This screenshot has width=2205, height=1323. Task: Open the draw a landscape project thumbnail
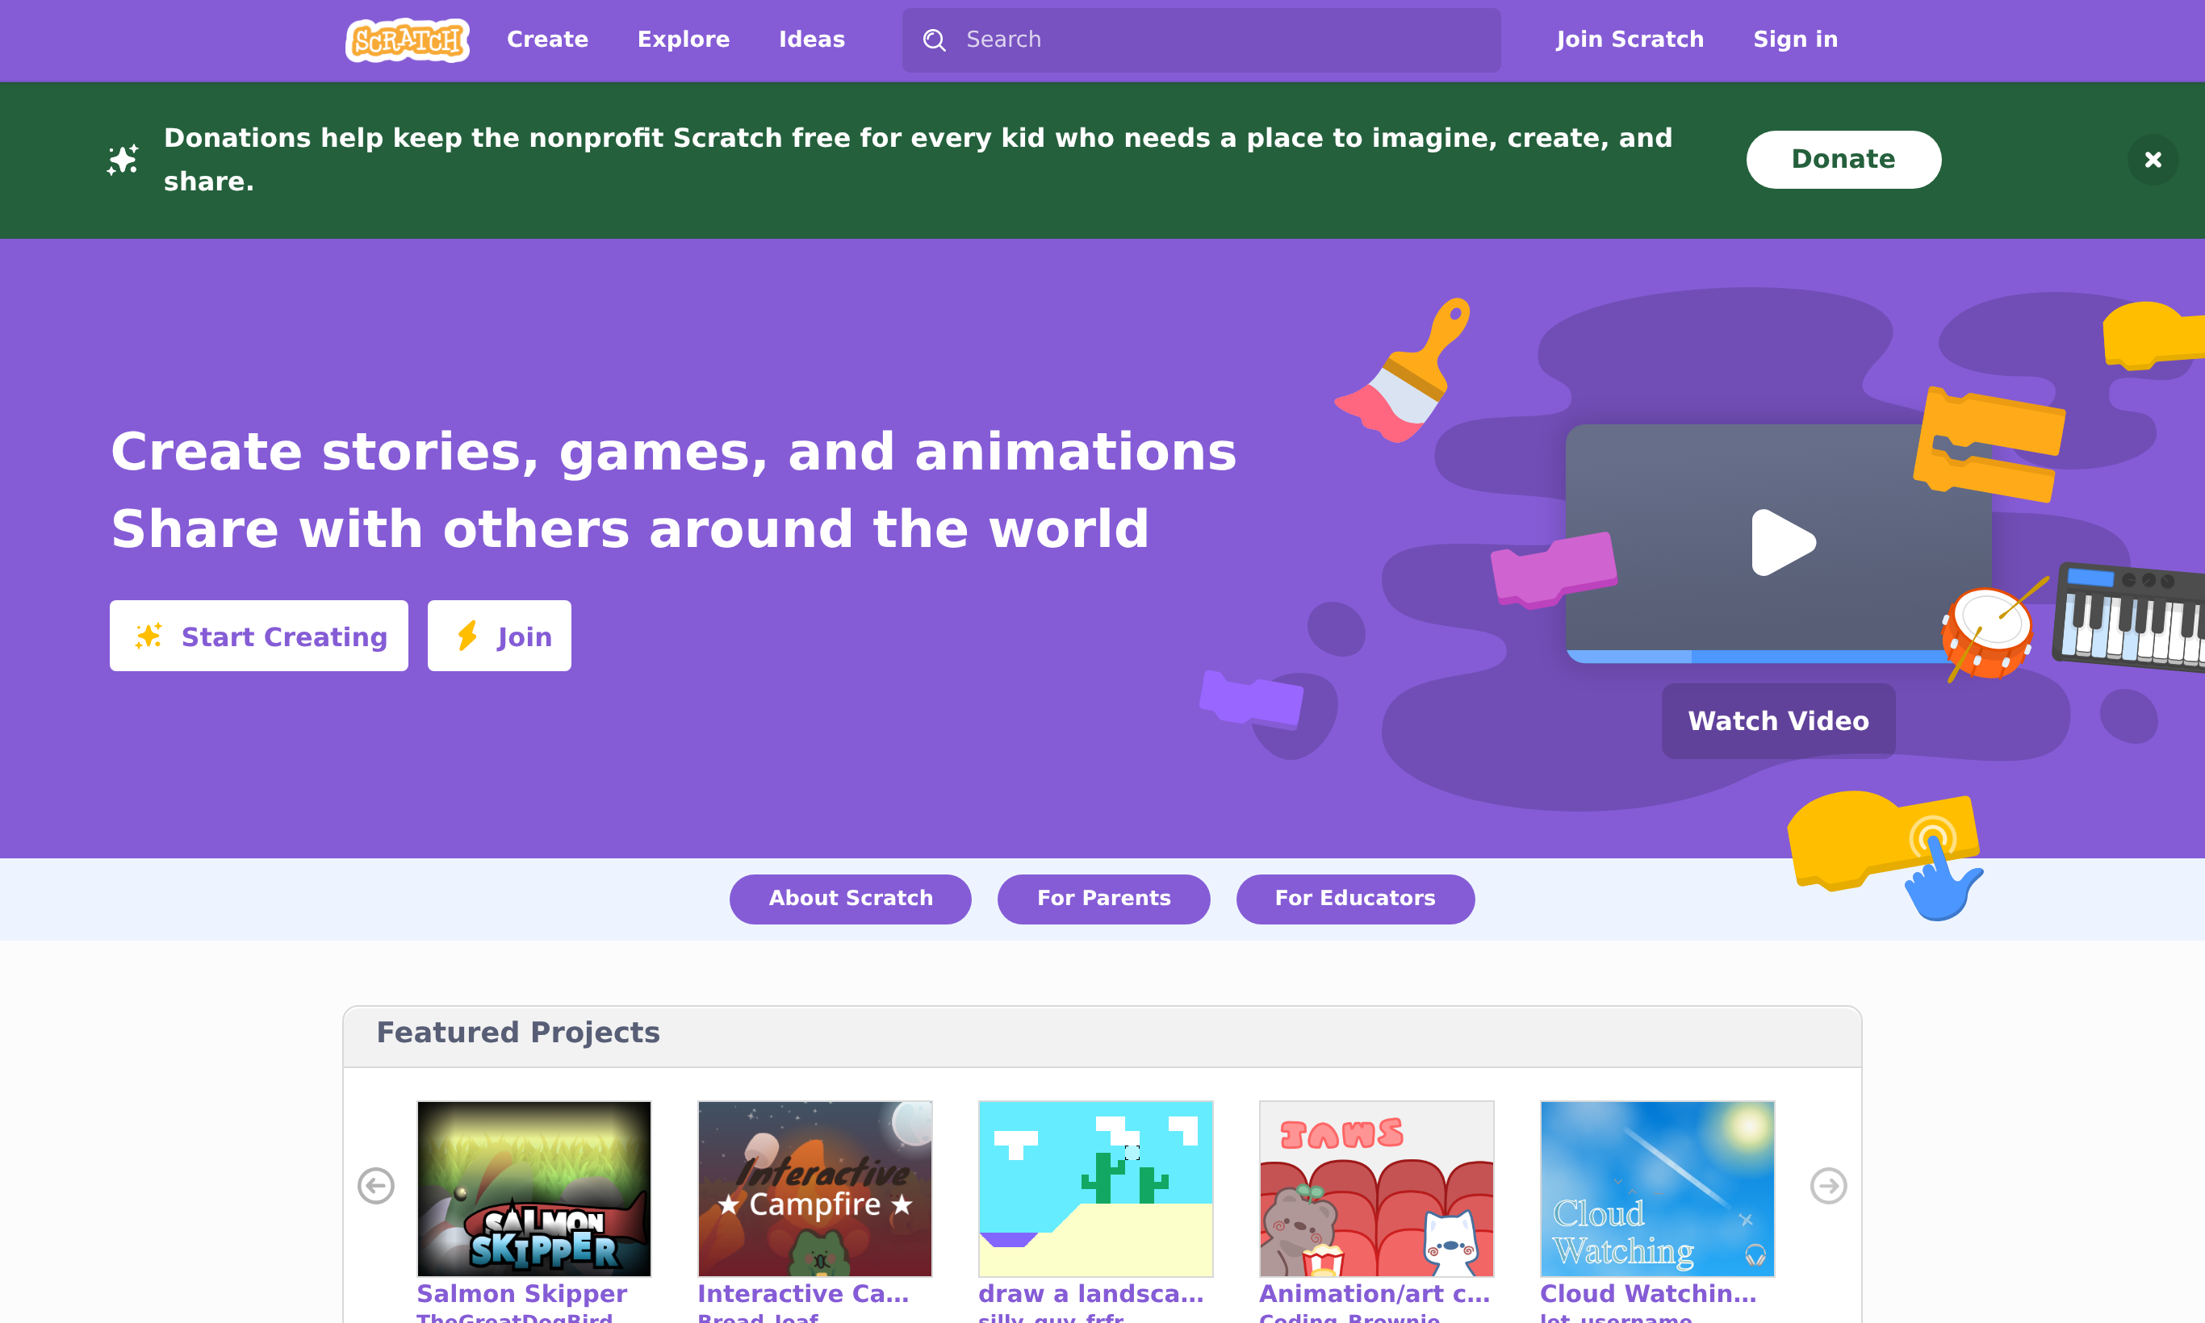point(1095,1188)
